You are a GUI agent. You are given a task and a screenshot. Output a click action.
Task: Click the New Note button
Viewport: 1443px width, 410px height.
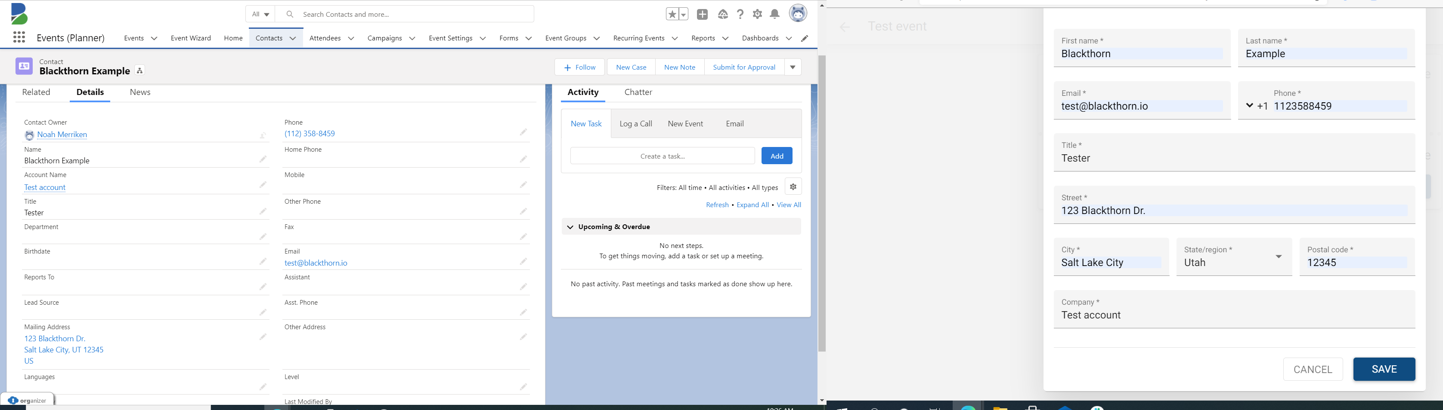click(x=679, y=67)
